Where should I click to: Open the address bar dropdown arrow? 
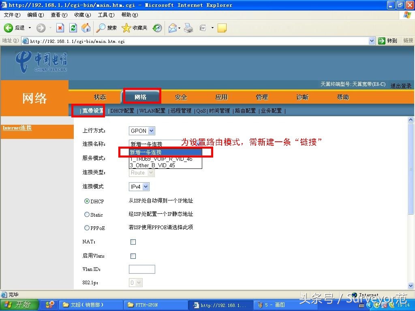point(372,40)
